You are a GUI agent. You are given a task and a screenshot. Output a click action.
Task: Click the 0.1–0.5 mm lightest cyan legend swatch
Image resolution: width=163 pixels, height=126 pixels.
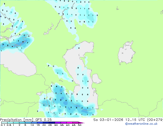(x=4, y=123)
